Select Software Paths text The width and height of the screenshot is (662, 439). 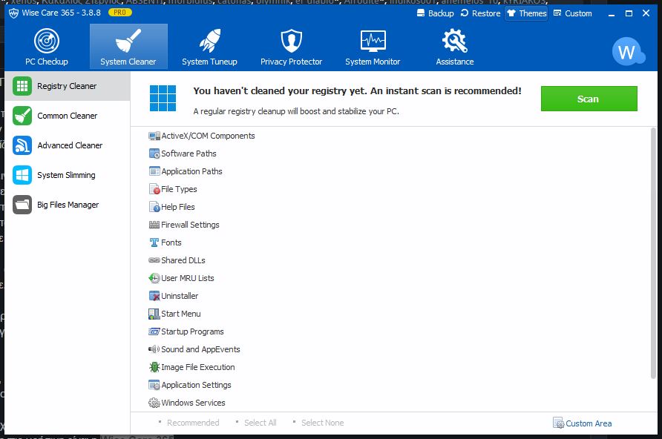tap(189, 154)
